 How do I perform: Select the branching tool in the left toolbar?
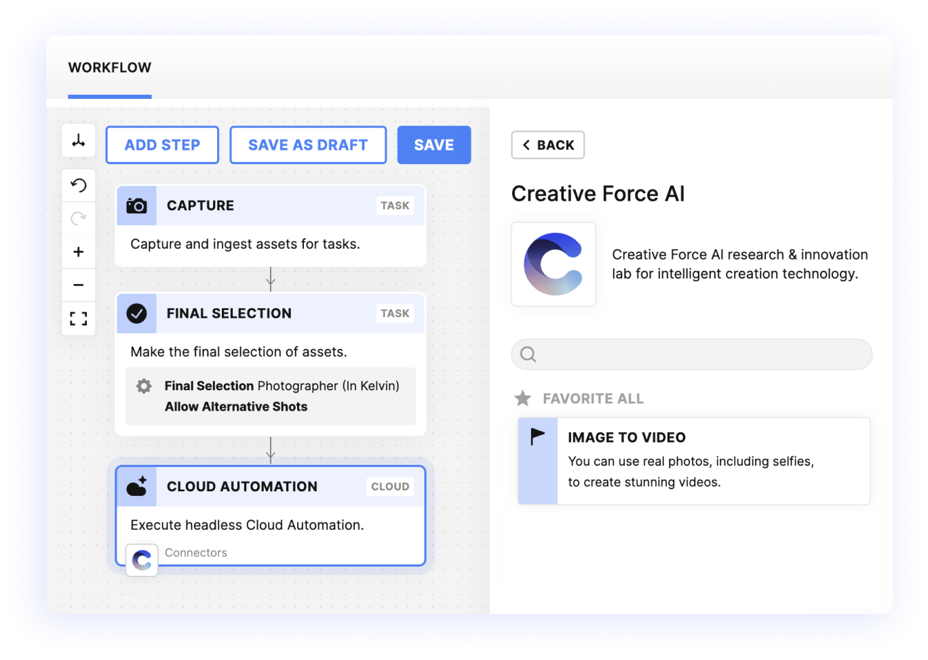pos(78,140)
